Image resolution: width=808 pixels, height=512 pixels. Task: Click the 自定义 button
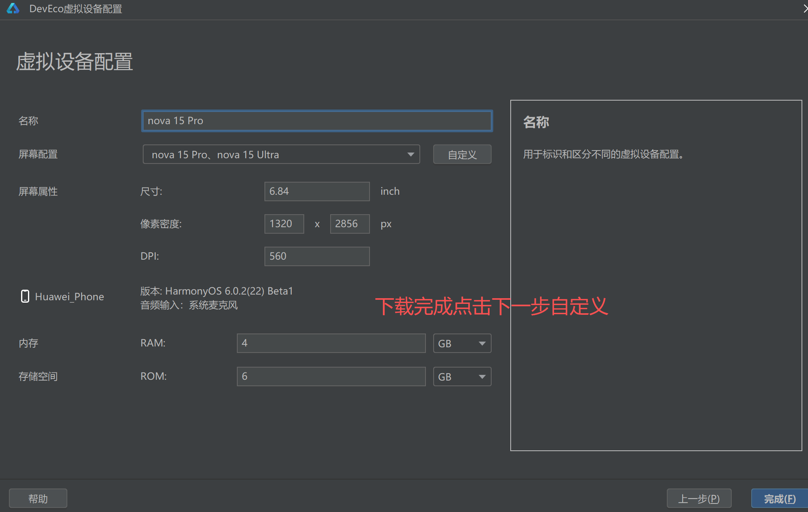[462, 154]
